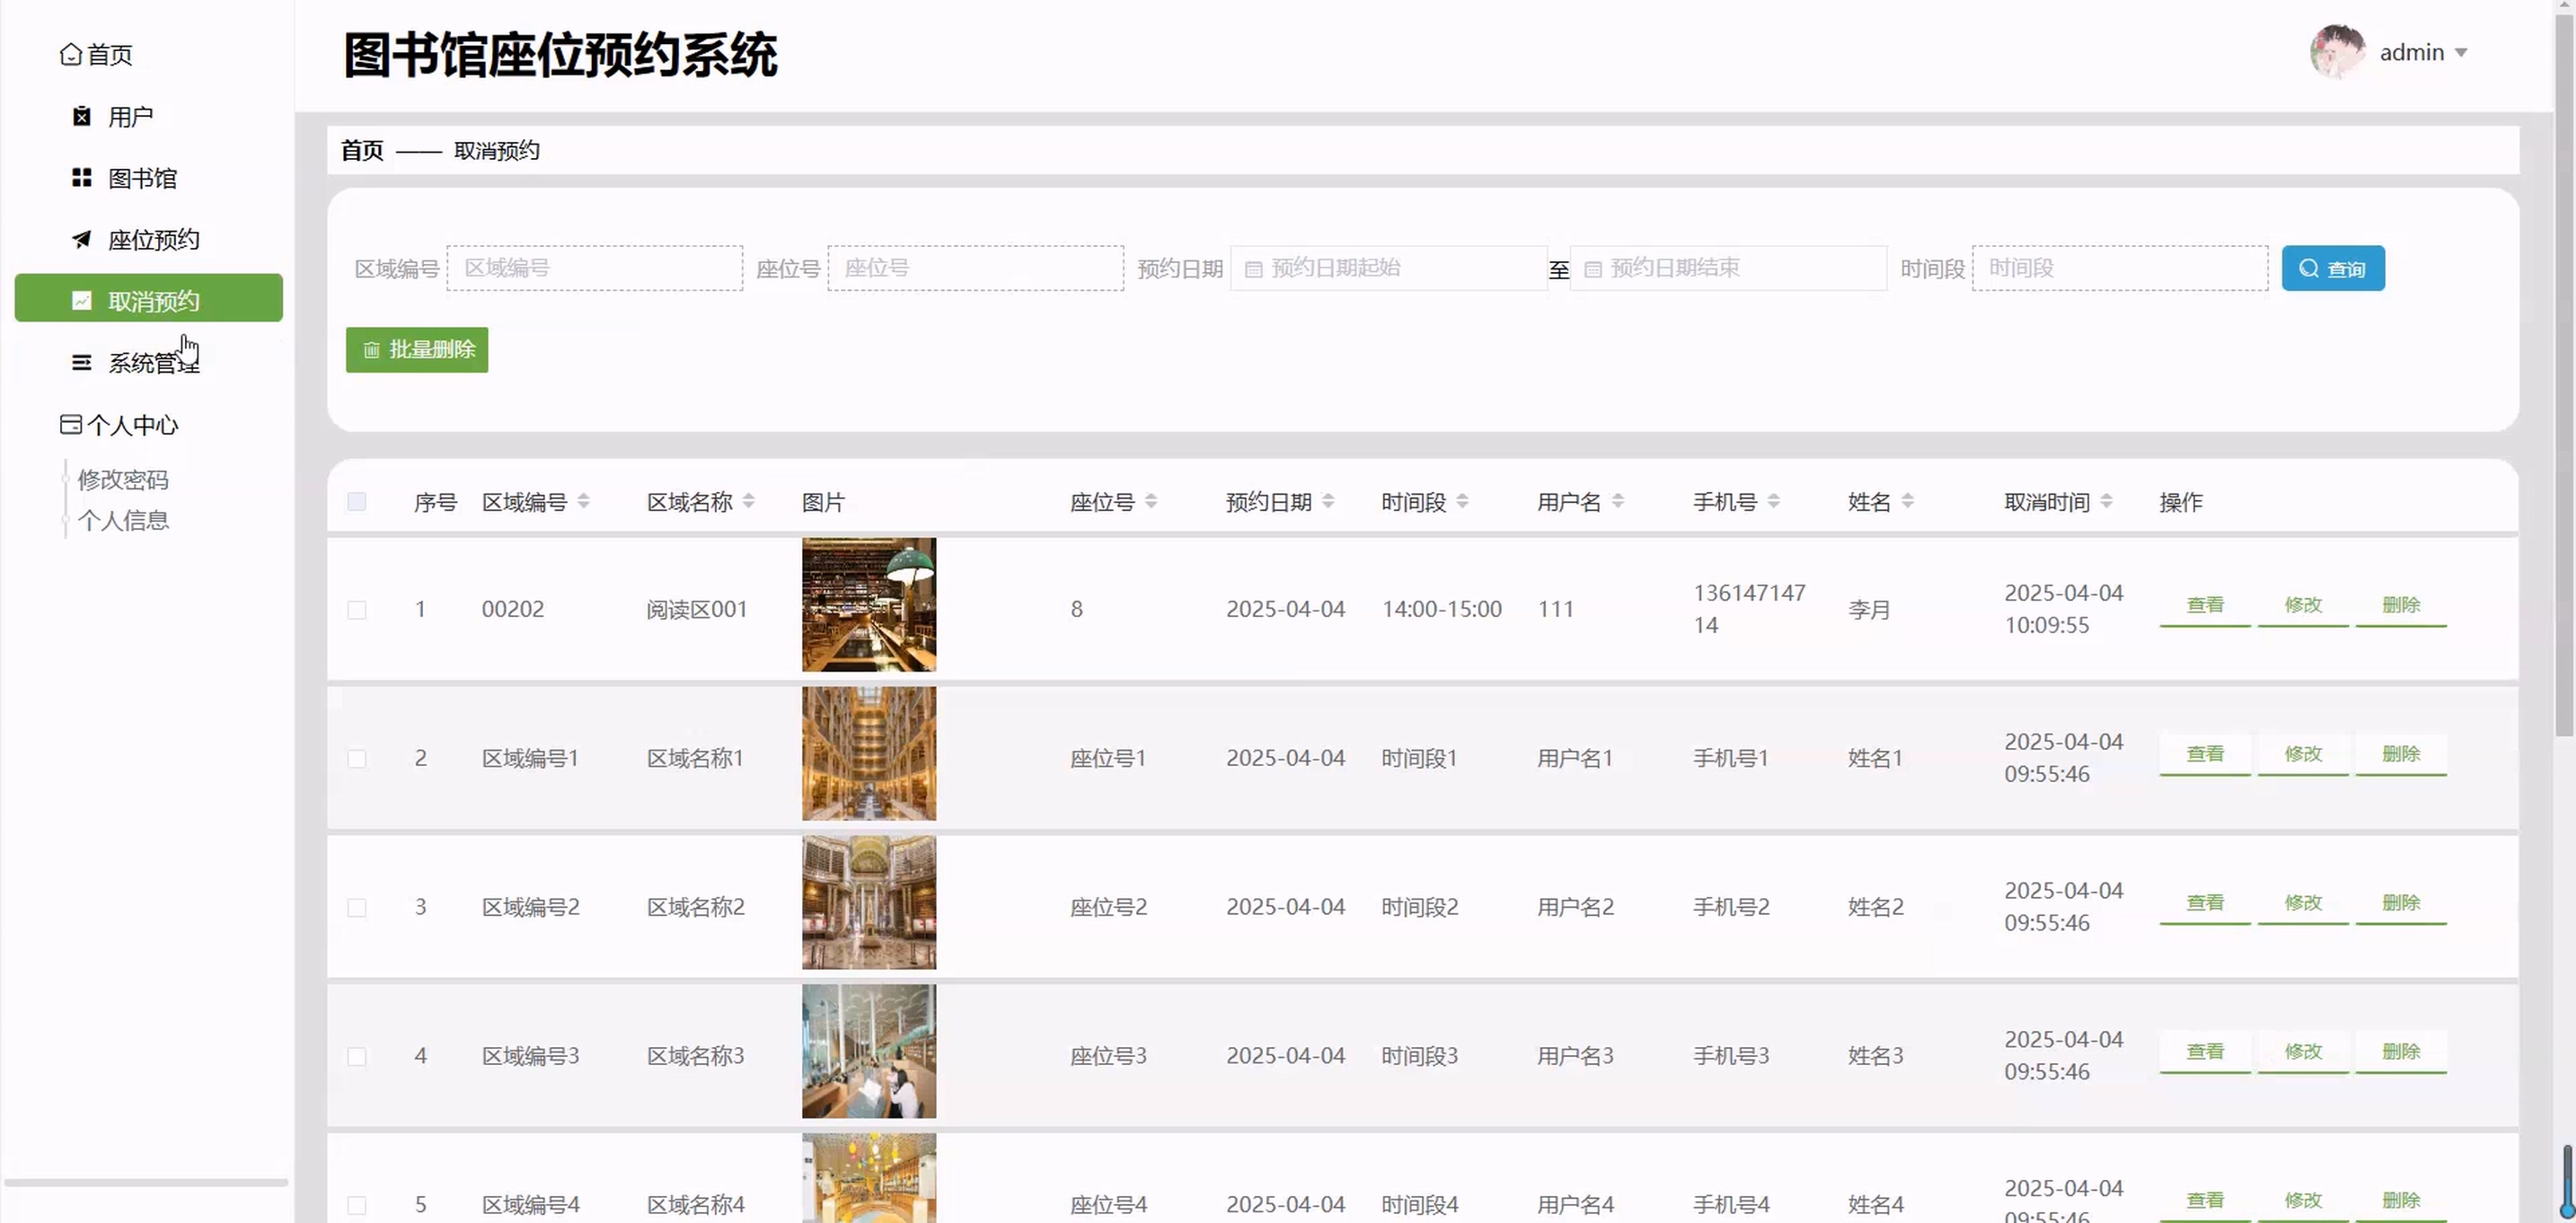Sort by 取消时间 column arrows

2106,502
